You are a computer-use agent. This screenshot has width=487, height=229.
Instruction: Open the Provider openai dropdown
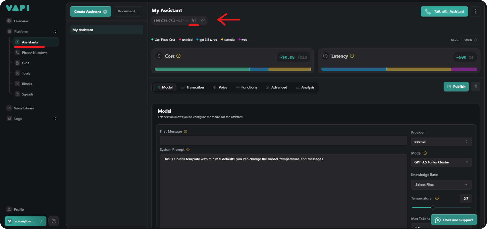(441, 142)
